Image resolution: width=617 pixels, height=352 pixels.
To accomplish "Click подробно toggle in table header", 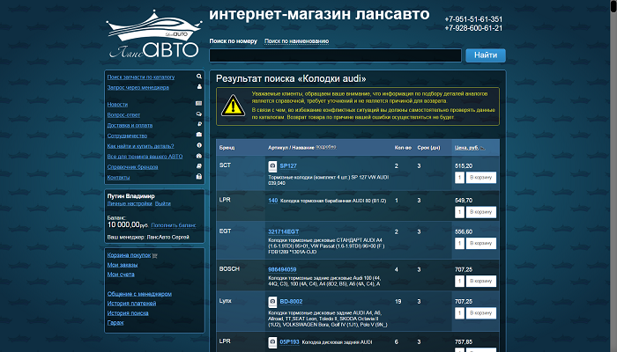I will click(x=326, y=147).
